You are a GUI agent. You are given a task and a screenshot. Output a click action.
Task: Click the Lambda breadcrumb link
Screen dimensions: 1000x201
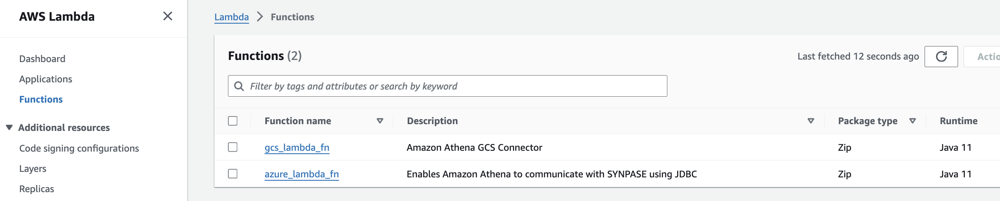pyautogui.click(x=231, y=17)
